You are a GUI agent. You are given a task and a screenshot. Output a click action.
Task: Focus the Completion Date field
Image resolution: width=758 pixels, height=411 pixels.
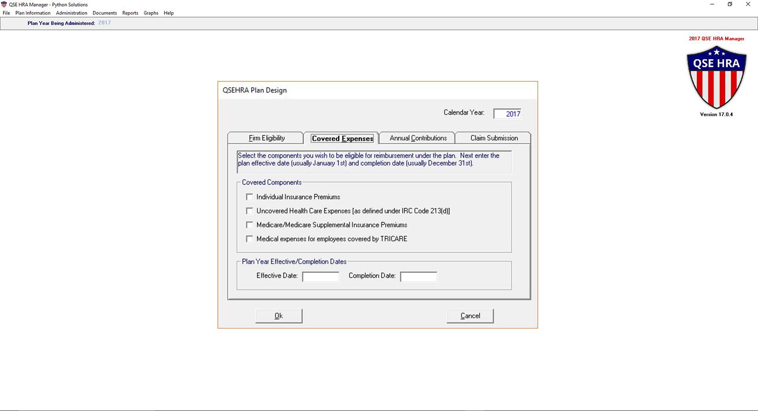pyautogui.click(x=418, y=277)
